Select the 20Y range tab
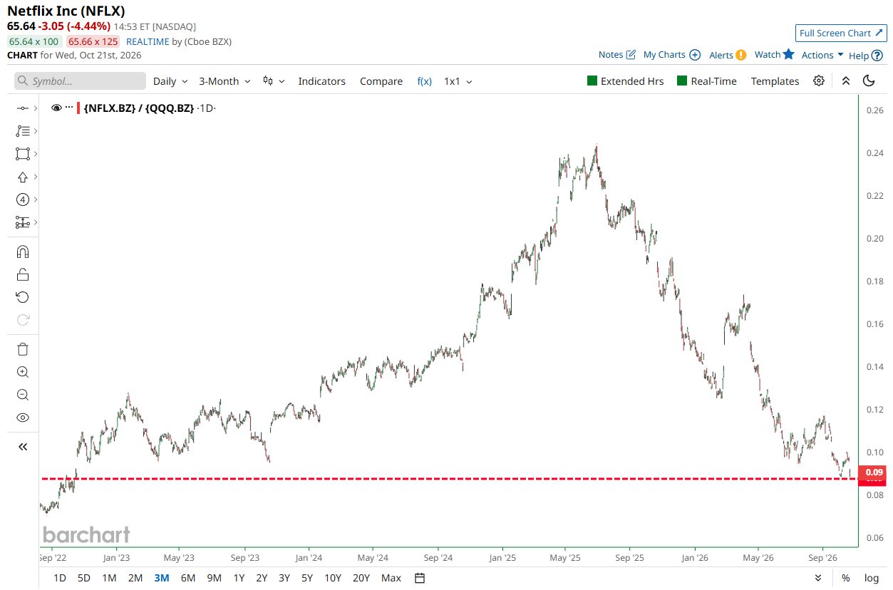The height and width of the screenshot is (590, 893). (x=361, y=578)
